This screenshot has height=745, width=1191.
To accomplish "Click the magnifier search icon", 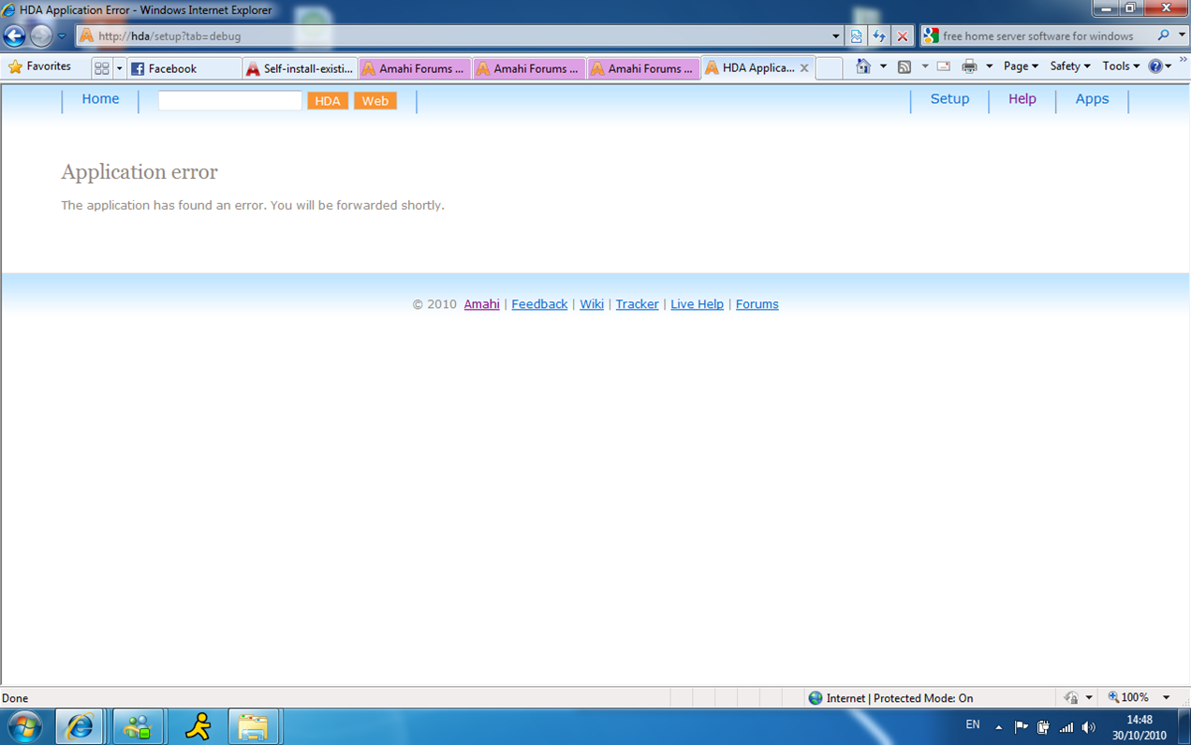I will point(1164,36).
